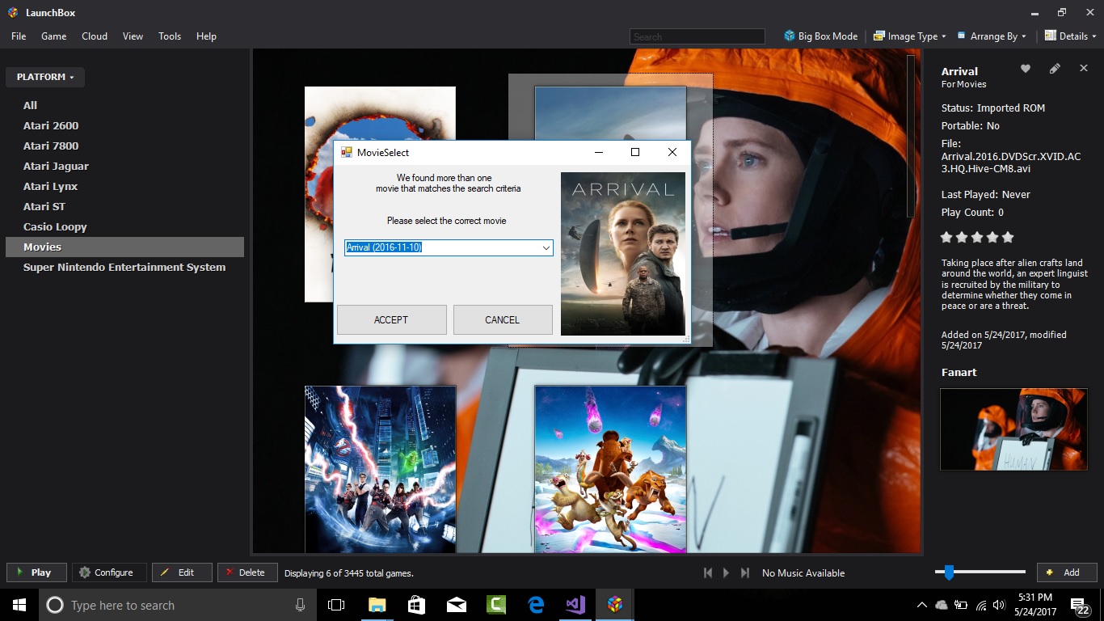Open the Tools menu
The width and height of the screenshot is (1104, 621).
coord(170,36)
